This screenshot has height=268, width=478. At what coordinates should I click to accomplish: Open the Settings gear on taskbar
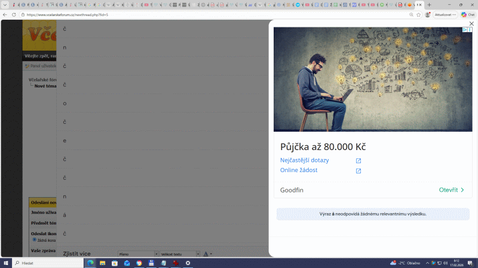[x=188, y=263]
